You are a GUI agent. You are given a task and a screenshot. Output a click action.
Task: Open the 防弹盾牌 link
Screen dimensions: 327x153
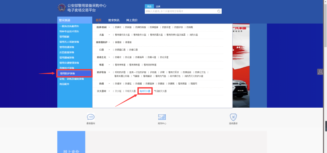(154, 27)
